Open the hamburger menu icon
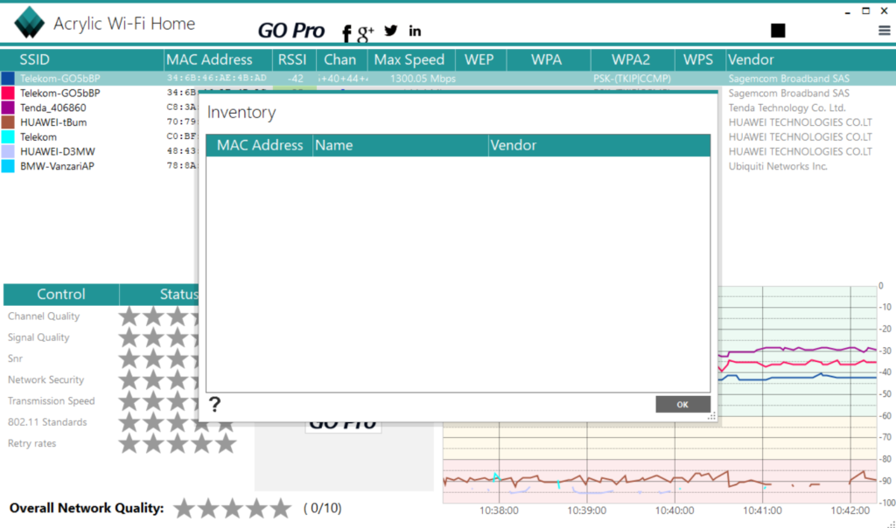896x528 pixels. click(884, 31)
